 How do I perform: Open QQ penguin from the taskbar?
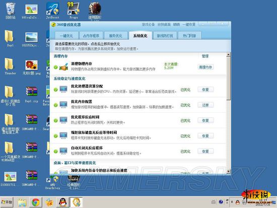click(63, 202)
